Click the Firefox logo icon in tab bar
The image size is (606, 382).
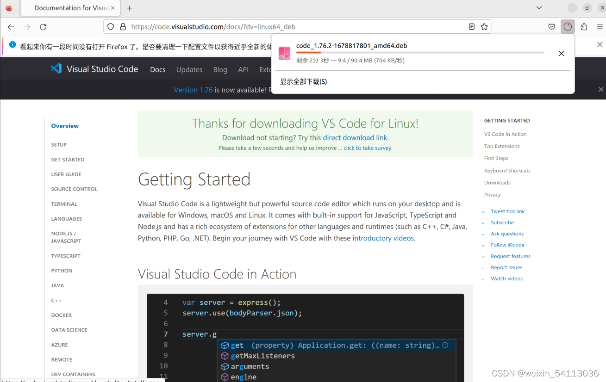(x=9, y=8)
